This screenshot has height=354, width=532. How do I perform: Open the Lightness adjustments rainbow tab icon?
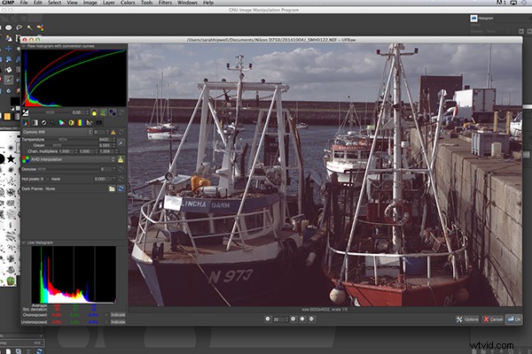coord(80,123)
